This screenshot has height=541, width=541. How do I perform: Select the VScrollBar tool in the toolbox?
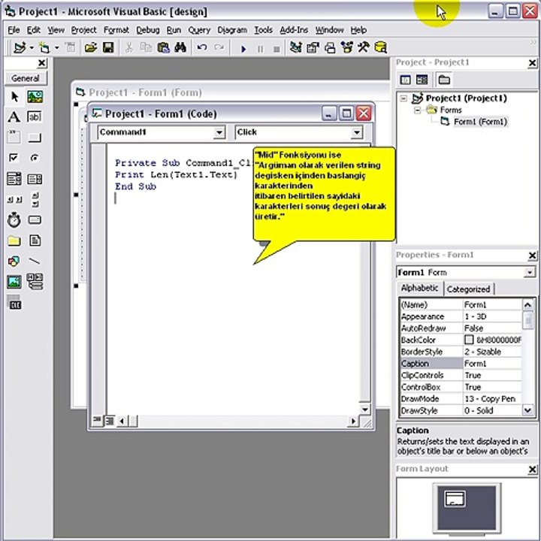[x=35, y=200]
